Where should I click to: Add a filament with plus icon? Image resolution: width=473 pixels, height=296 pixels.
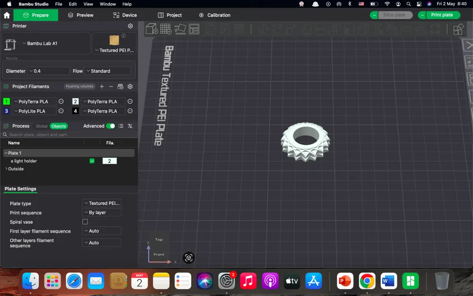coord(102,87)
